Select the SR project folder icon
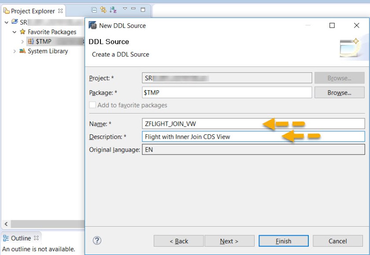370x255 pixels. [15, 22]
